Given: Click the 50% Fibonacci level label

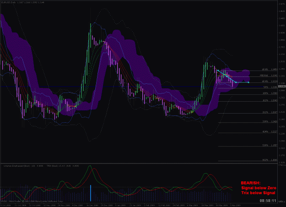Looking at the screenshot, I should click(x=266, y=87).
